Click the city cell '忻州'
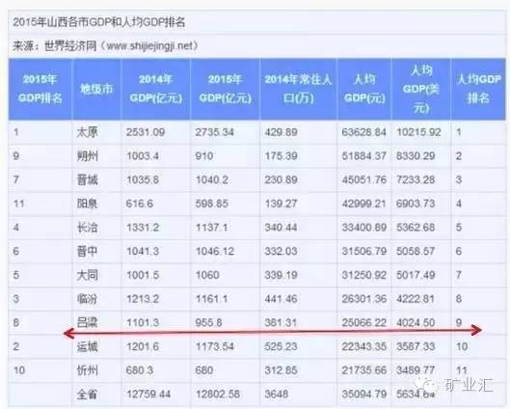Screen dimensions: 510x409 click(87, 370)
